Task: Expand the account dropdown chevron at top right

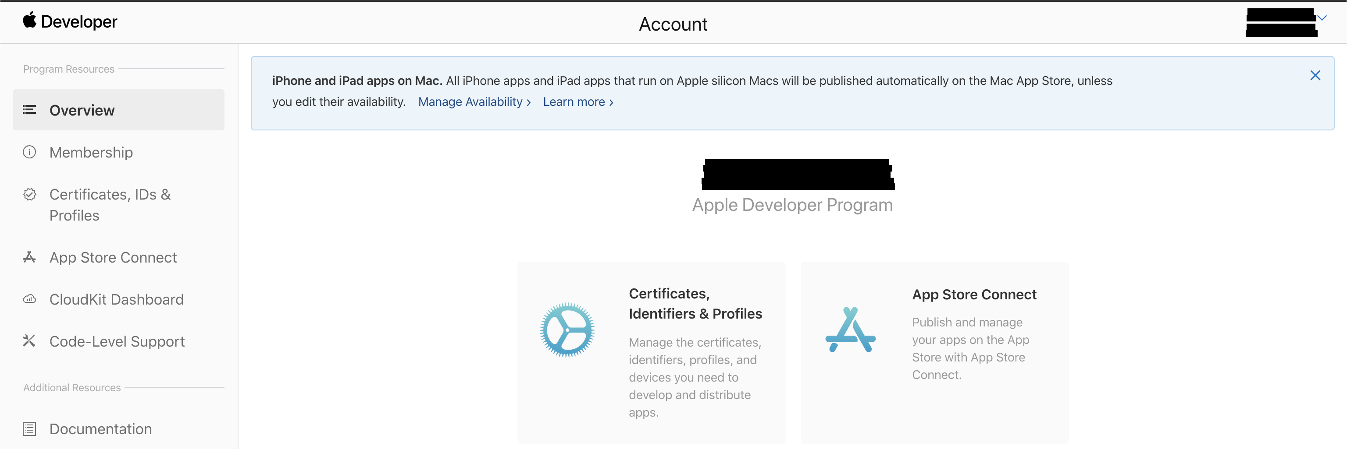Action: pos(1322,18)
